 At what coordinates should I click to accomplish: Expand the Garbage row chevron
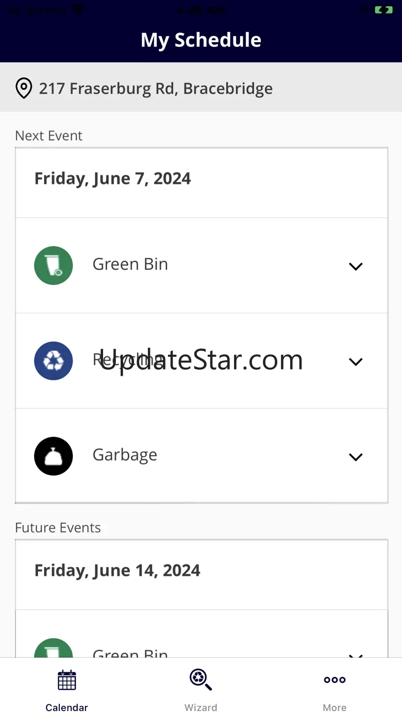[x=356, y=457]
